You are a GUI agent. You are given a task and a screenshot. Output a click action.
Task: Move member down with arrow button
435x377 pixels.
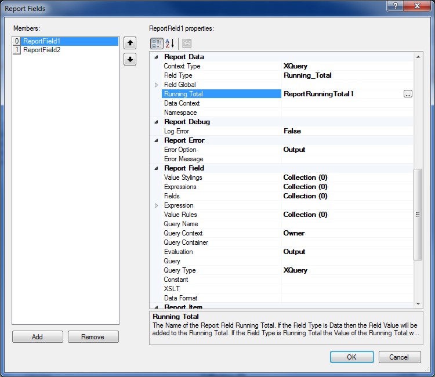pyautogui.click(x=130, y=59)
